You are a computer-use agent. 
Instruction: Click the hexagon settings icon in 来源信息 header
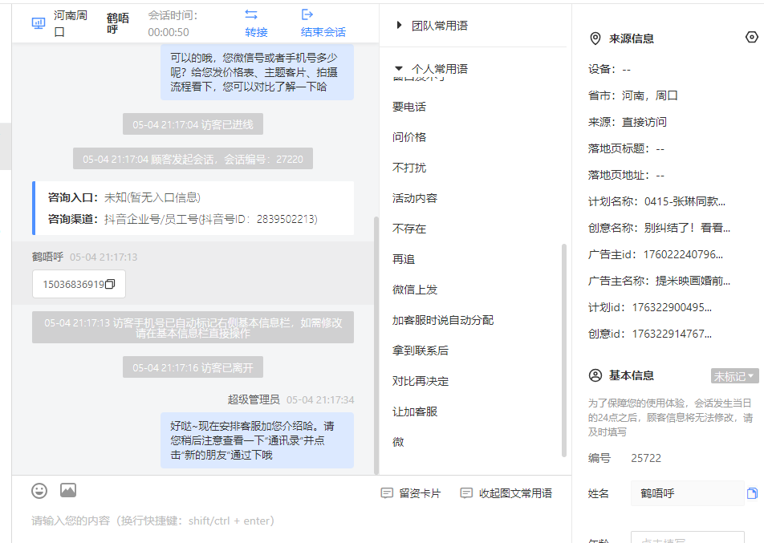pyautogui.click(x=752, y=37)
